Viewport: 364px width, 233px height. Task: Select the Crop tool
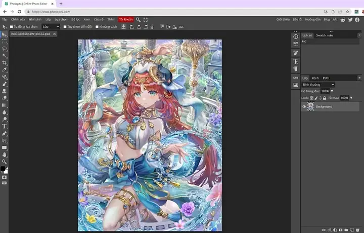click(4, 63)
